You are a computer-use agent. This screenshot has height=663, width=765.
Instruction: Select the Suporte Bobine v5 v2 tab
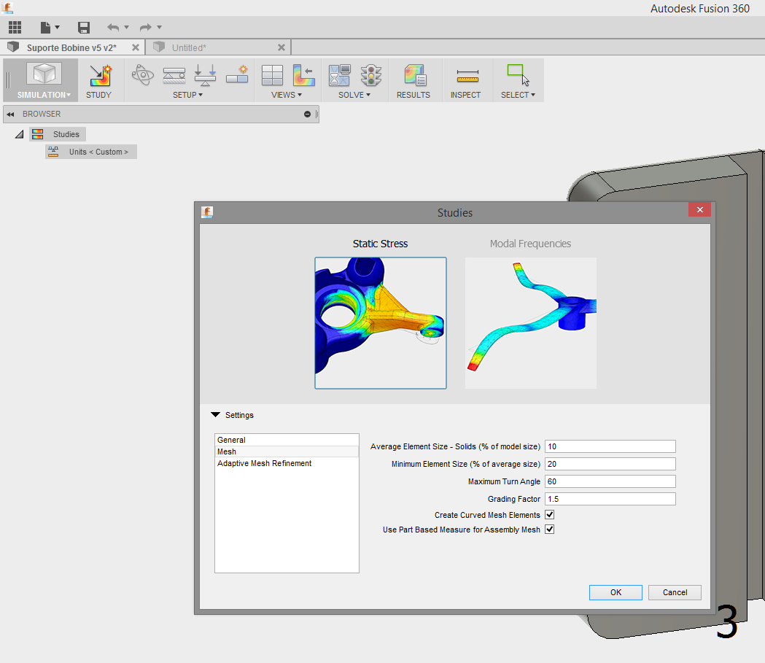coord(69,47)
